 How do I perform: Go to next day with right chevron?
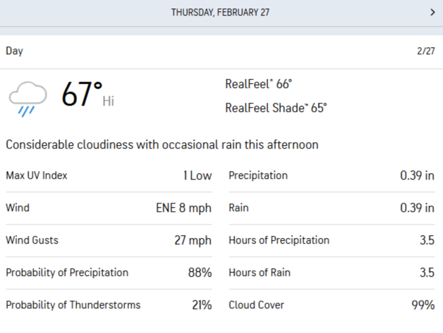(x=432, y=12)
